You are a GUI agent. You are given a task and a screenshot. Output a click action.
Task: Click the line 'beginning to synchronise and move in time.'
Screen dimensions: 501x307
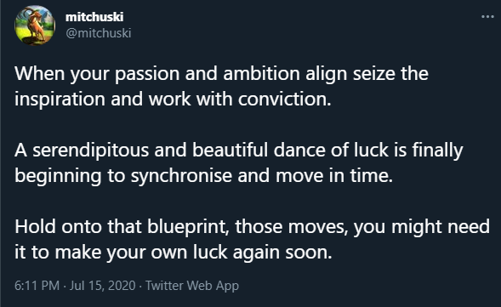203,176
